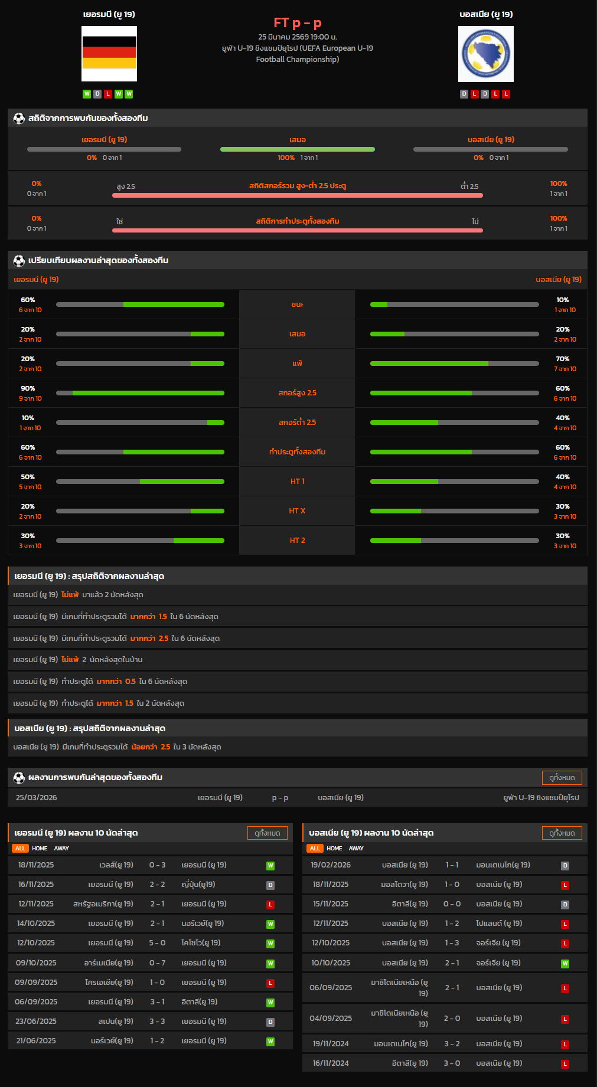Viewport: 597px width, 1087px height.
Task: Click the grey D badge for Bosnia vs Montenegro 1-1
Action: tap(565, 866)
